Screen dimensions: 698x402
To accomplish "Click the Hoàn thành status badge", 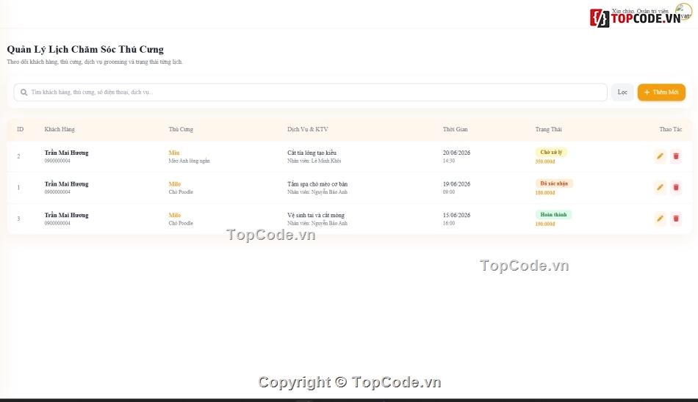I will pyautogui.click(x=553, y=214).
